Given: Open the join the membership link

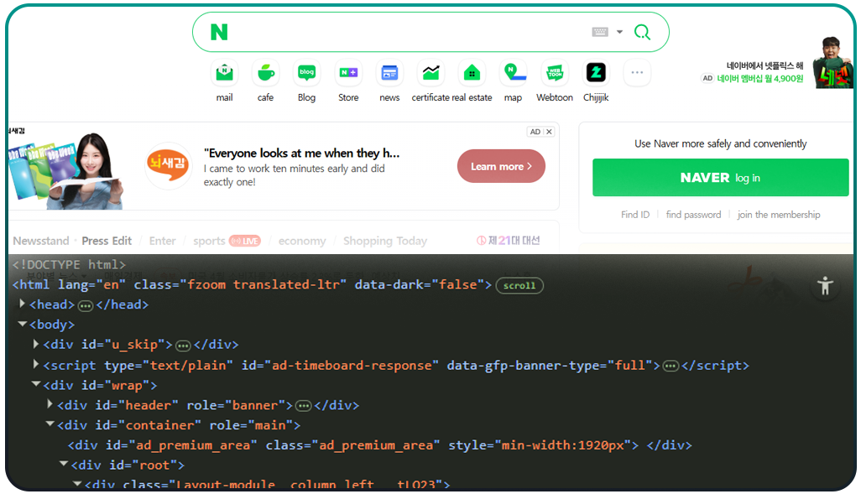Looking at the screenshot, I should [779, 215].
